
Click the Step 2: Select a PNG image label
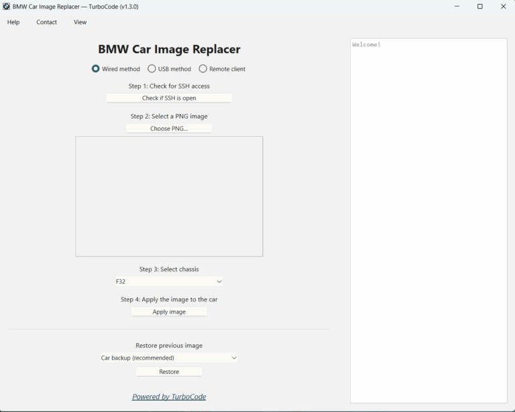pos(169,116)
